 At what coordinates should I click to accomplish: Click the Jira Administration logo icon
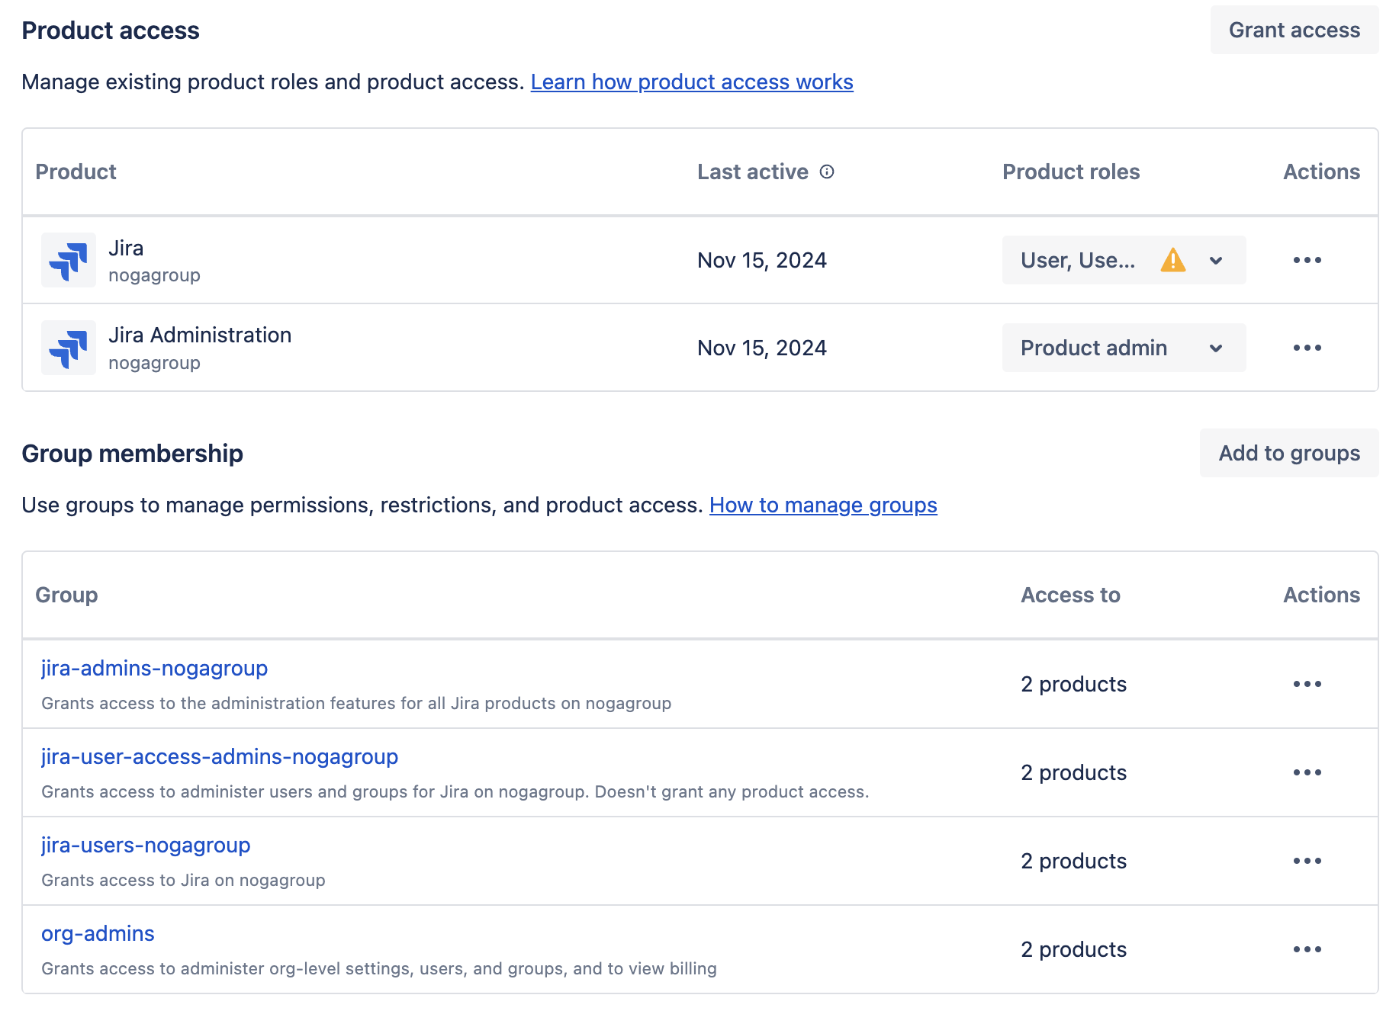(69, 348)
